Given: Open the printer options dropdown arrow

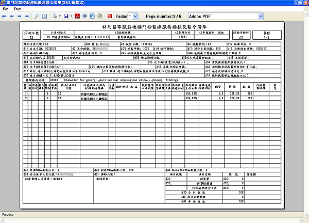Looking at the screenshot, I should coord(60,17).
